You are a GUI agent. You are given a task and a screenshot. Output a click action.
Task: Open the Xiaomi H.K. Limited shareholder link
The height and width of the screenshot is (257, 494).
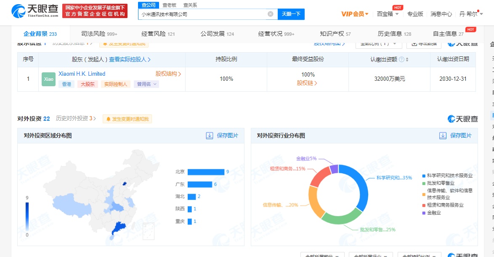[x=82, y=74]
